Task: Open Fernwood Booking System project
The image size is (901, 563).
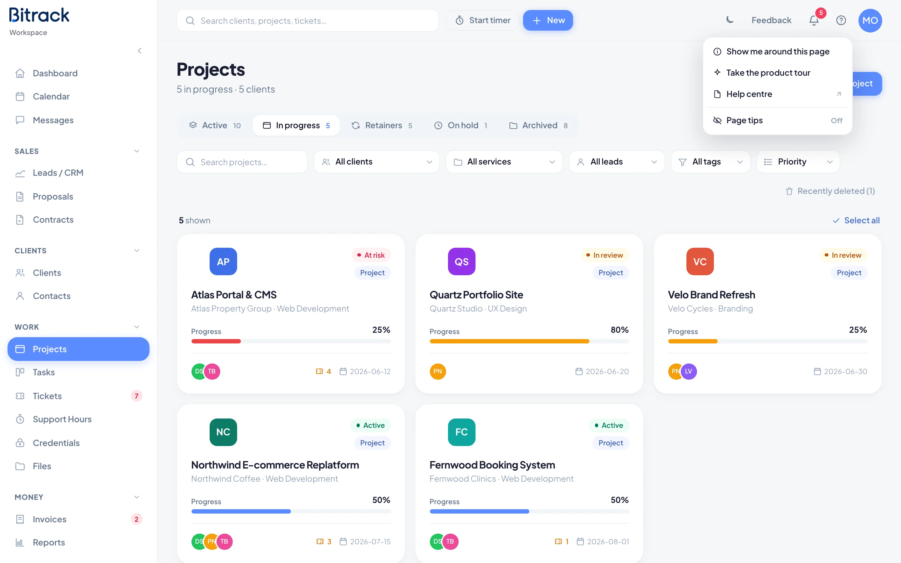Action: coord(492,465)
